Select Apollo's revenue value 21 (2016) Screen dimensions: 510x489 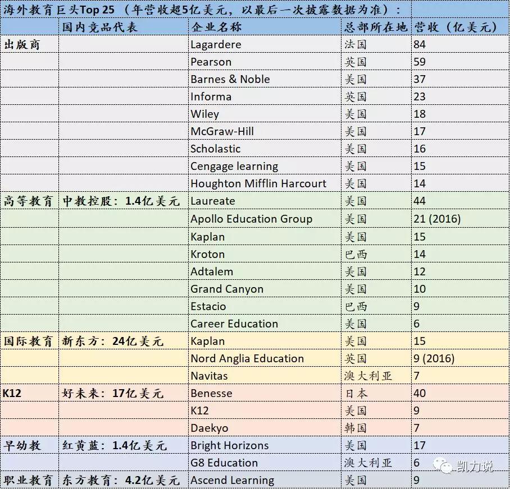pyautogui.click(x=437, y=219)
